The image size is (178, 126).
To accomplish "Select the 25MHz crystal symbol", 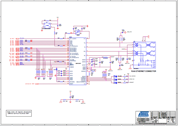I will [78, 32].
